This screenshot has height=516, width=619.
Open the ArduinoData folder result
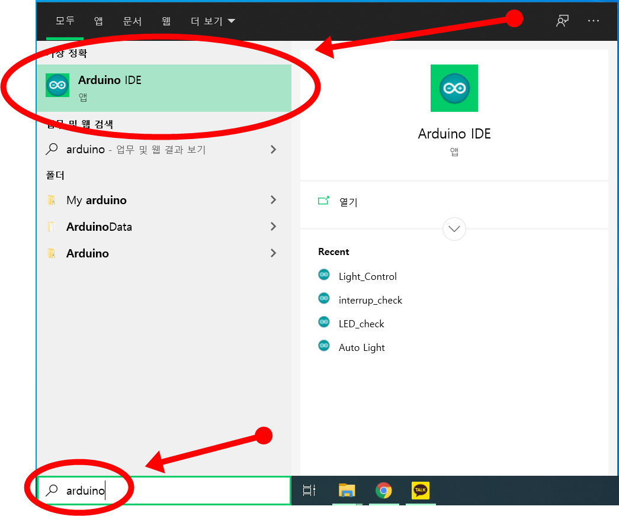pos(164,227)
